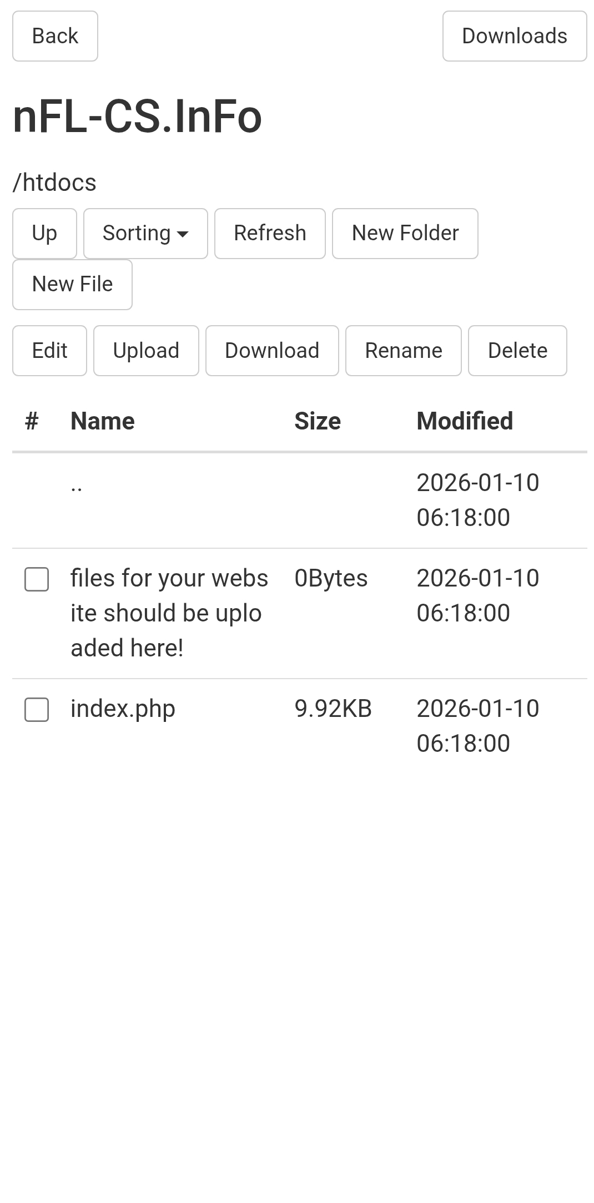Open the index.php file name

click(123, 709)
